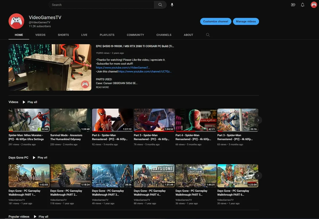Open Days Gone Walkthrough PART 6 thumbnail

pos(238,176)
